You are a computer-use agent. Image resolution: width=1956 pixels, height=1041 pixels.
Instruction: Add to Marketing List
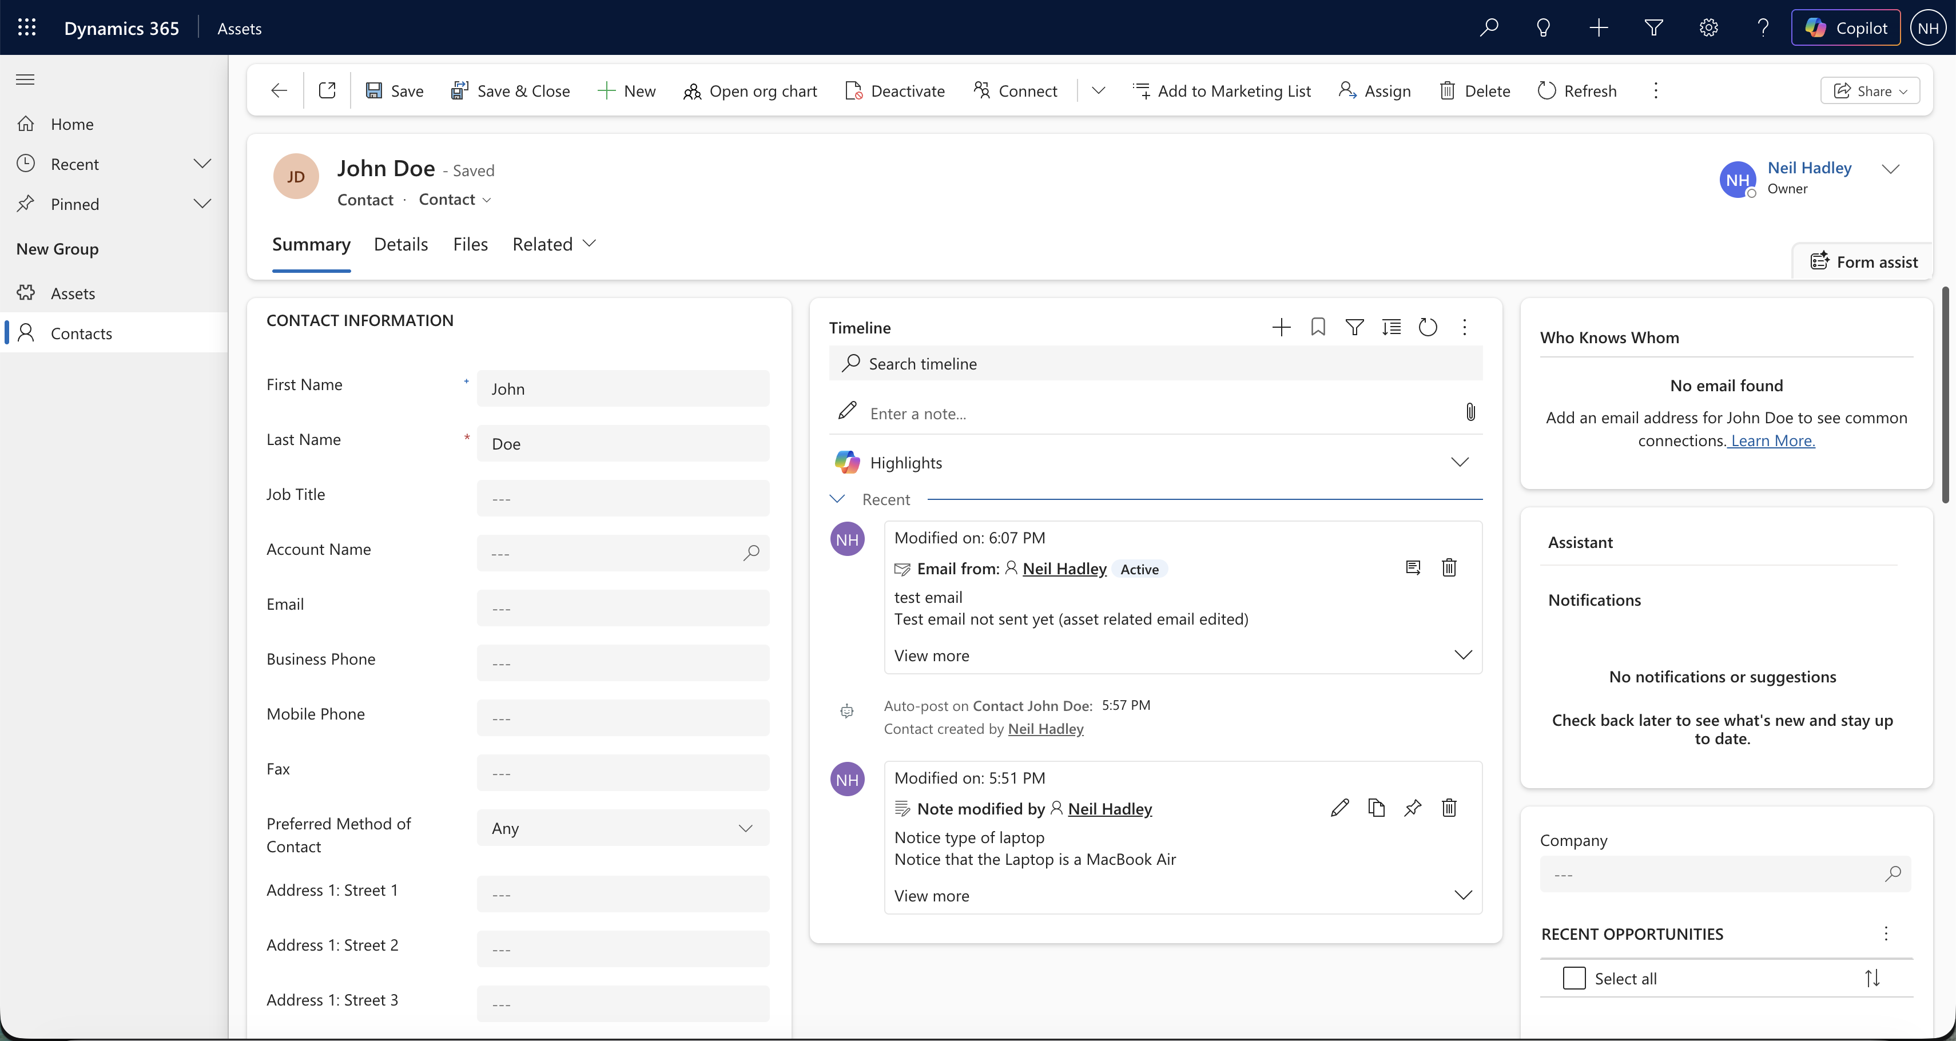[1222, 91]
